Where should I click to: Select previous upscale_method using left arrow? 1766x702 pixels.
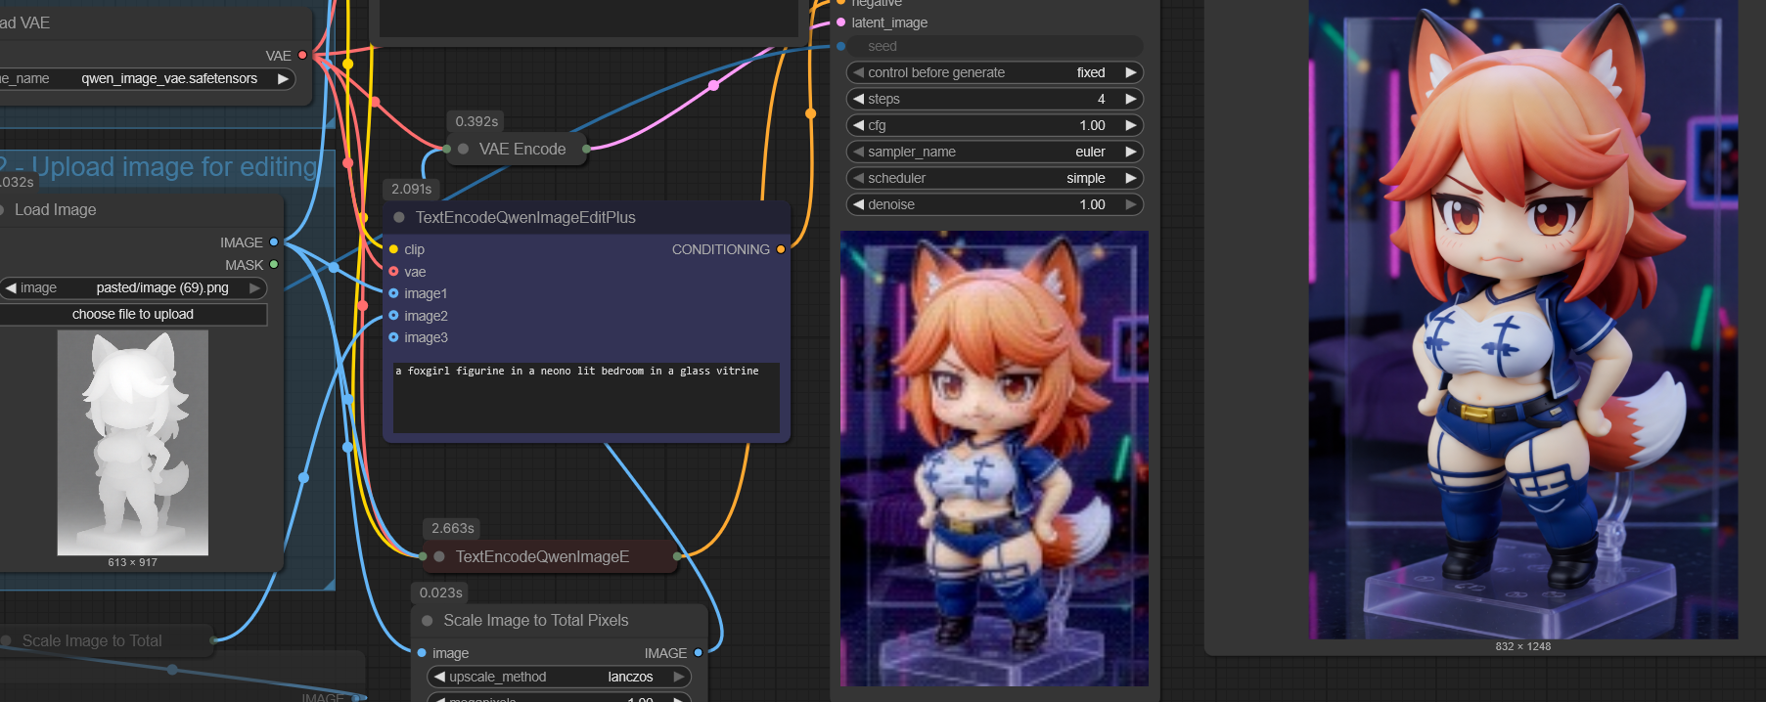pos(439,677)
